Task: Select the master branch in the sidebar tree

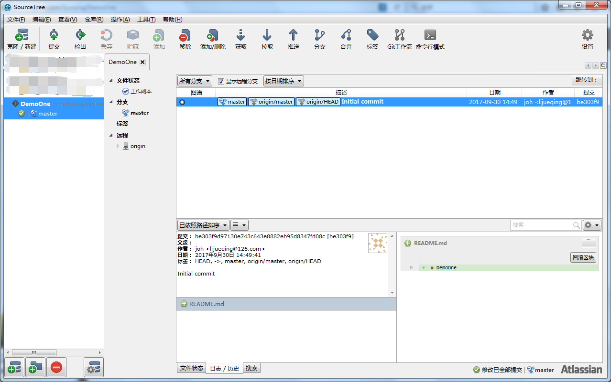Action: (135, 113)
